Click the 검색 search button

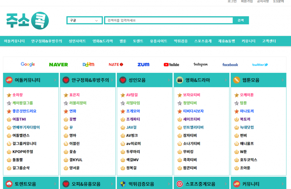tap(241, 21)
